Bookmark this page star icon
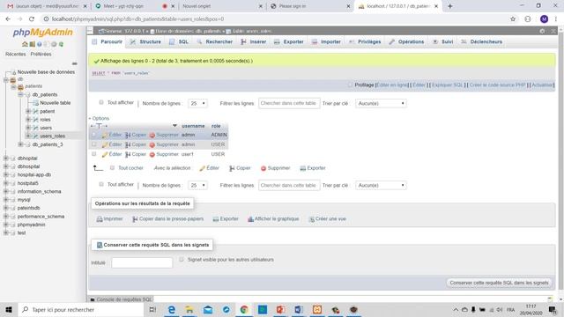 point(513,19)
